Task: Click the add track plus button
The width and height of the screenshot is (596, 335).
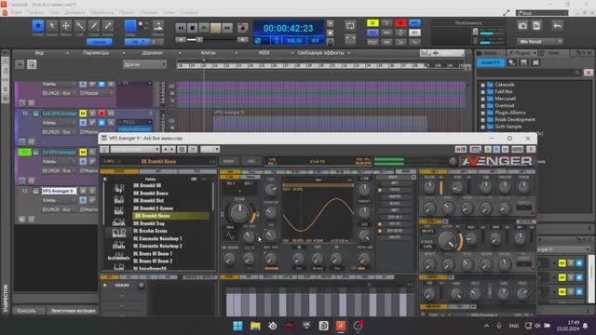Action: tap(20, 64)
